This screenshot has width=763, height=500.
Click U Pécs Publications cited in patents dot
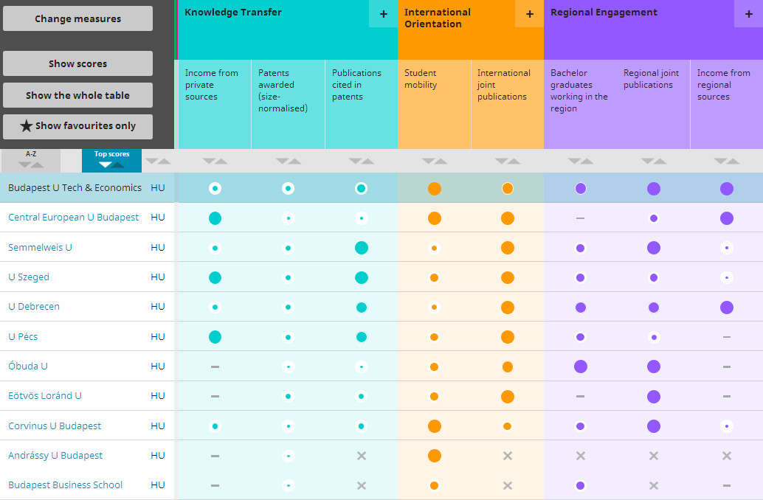[362, 337]
